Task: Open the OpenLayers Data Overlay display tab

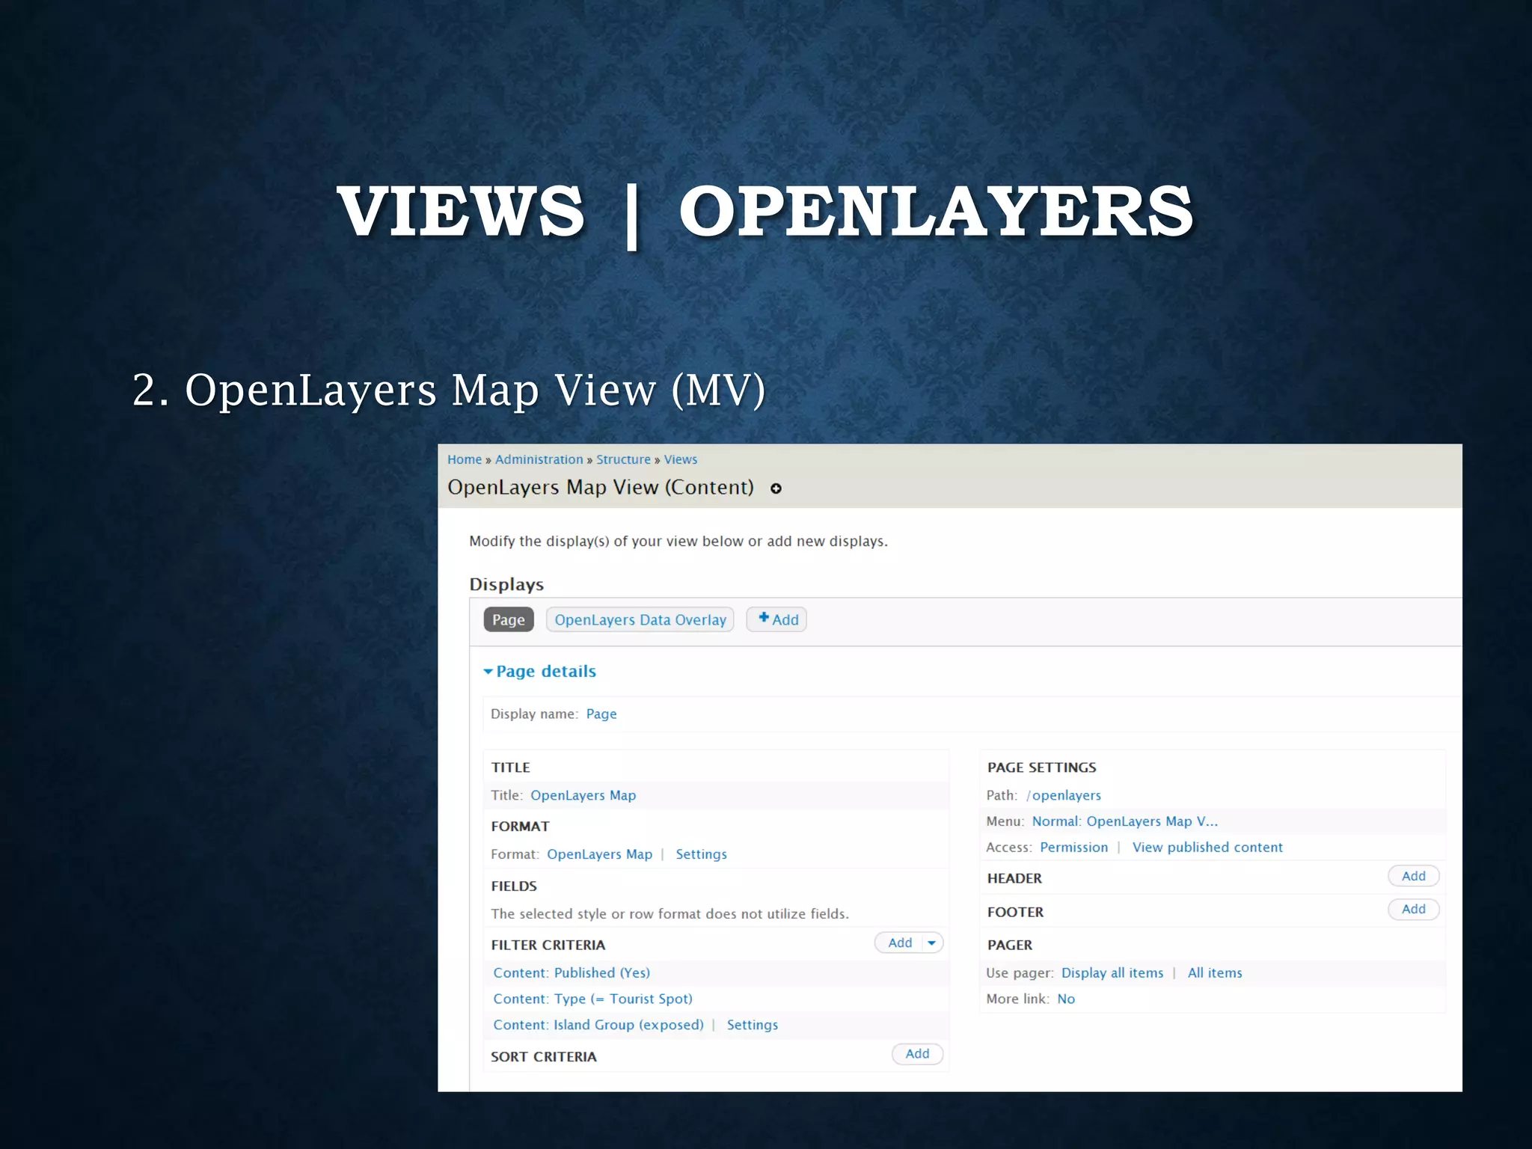Action: (640, 619)
